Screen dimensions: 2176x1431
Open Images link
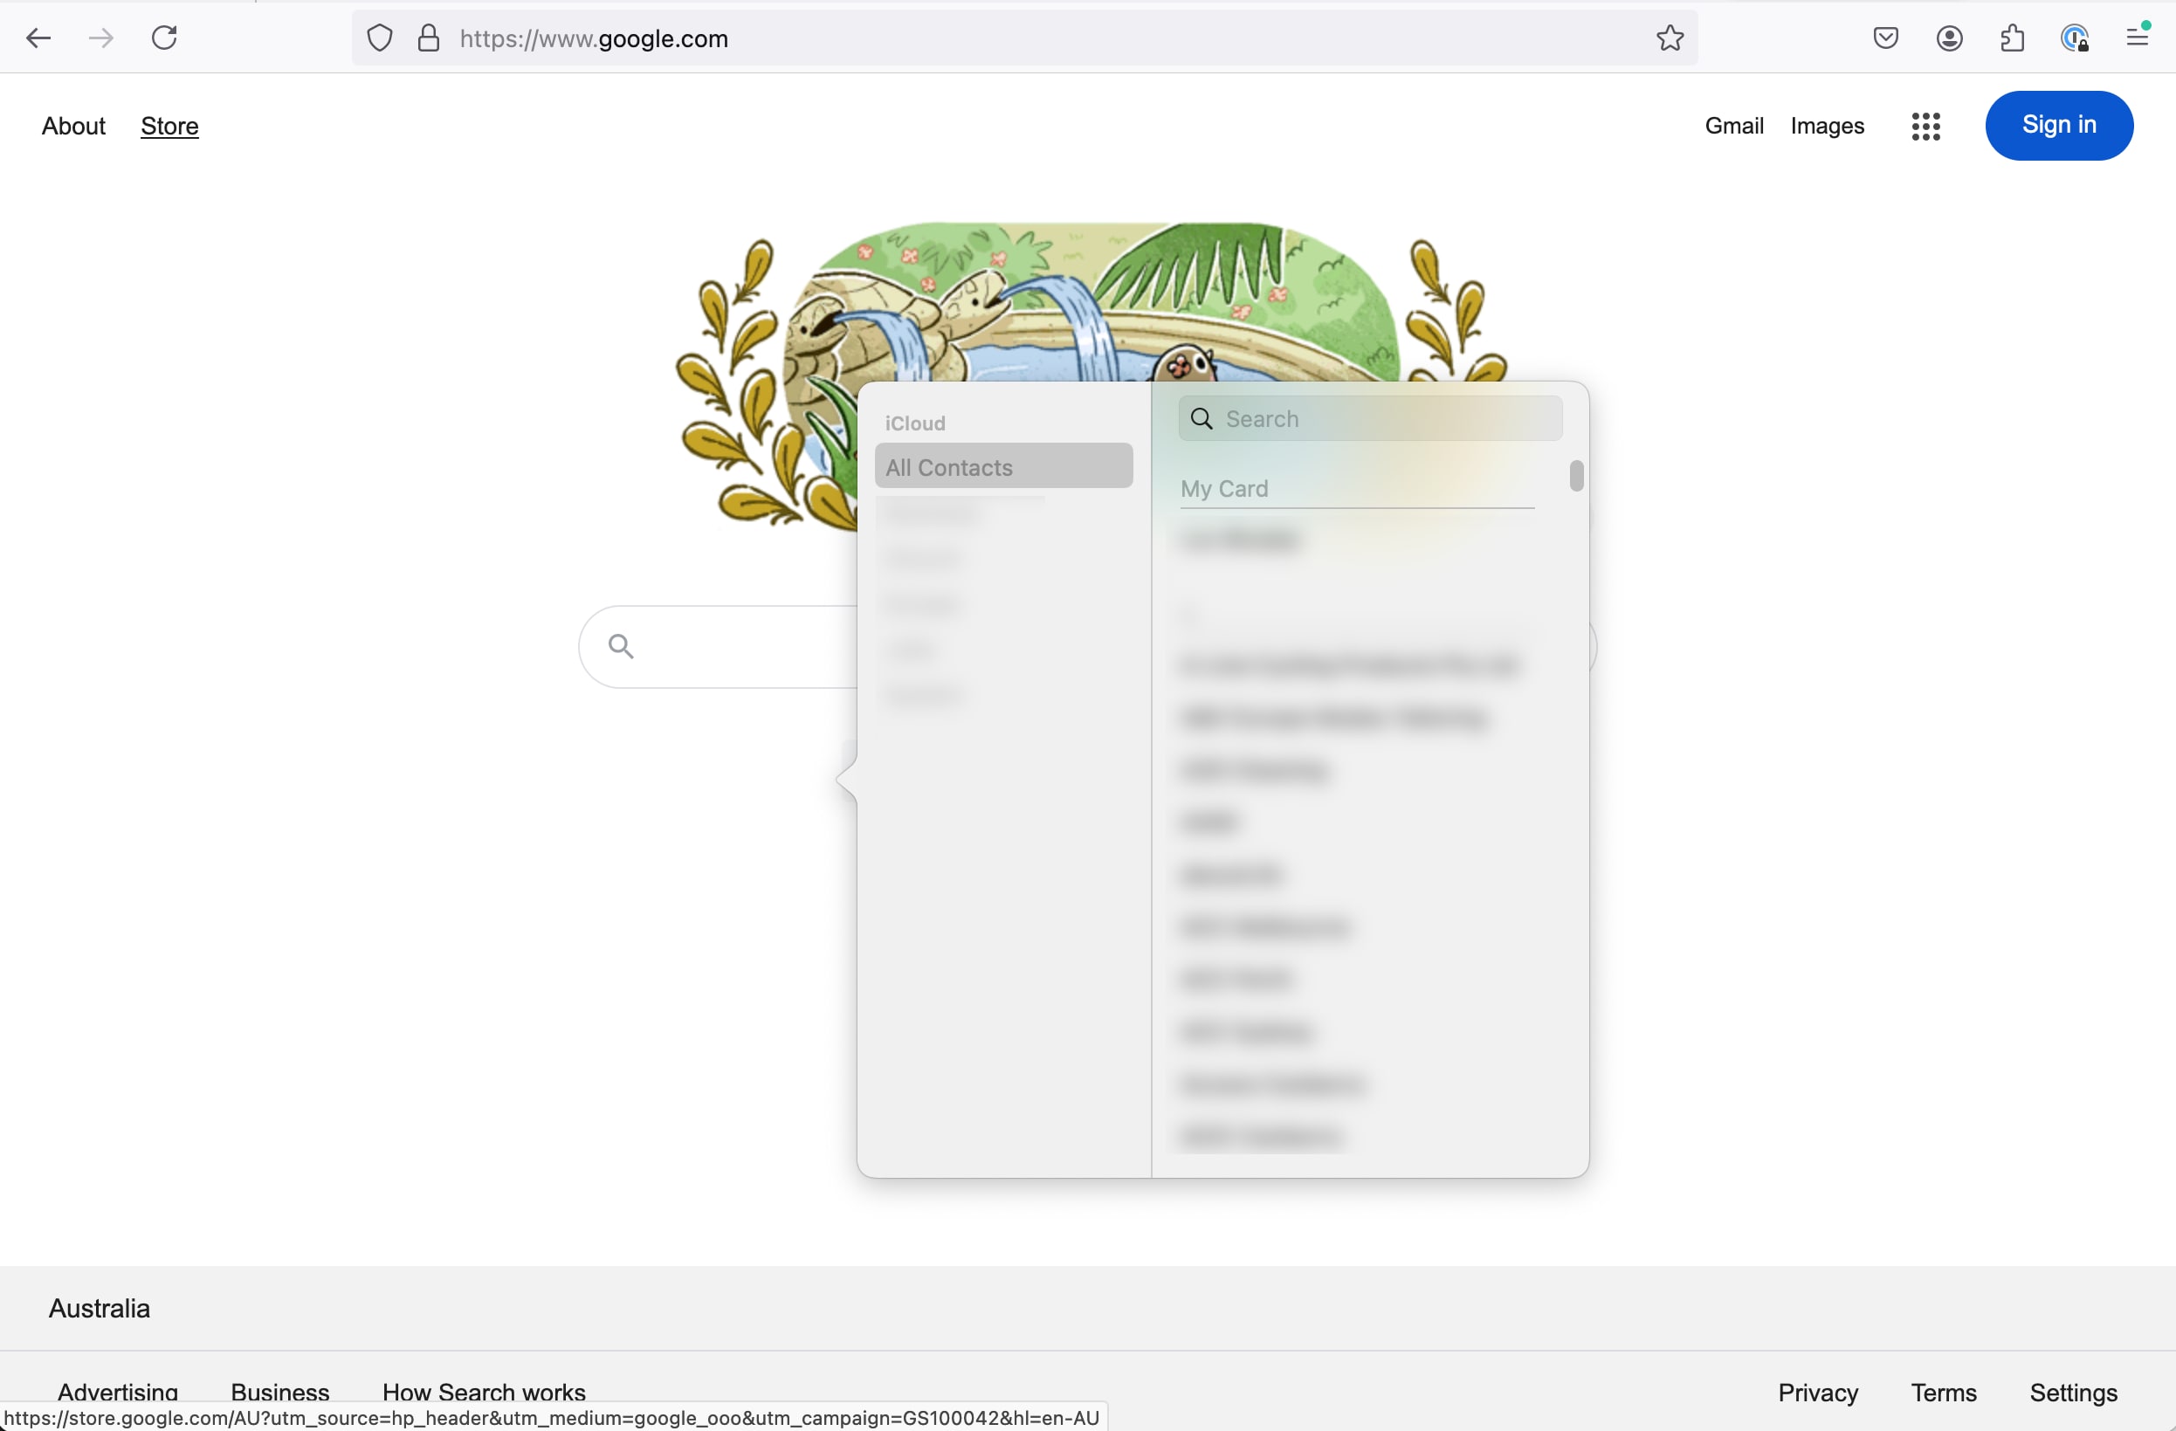[1827, 127]
